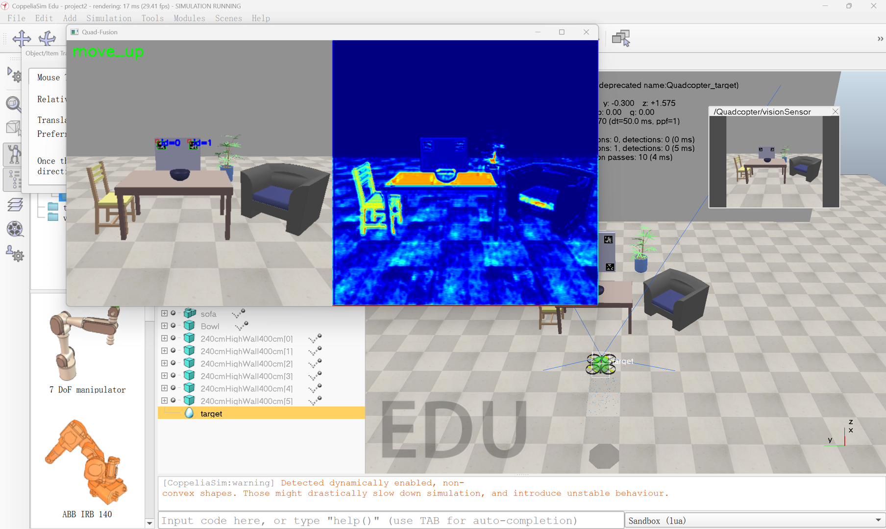Open the Edit menu
The image size is (886, 529).
point(44,18)
